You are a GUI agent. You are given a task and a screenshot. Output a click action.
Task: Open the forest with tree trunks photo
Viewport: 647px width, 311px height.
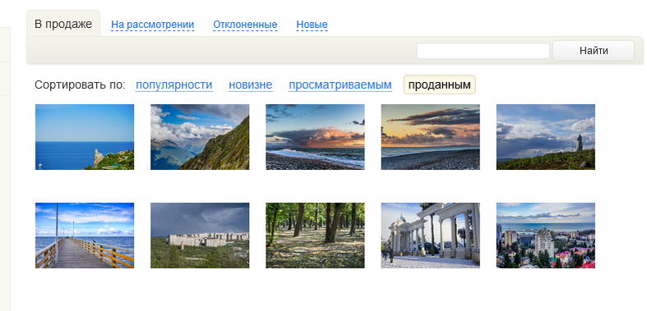[x=315, y=236]
